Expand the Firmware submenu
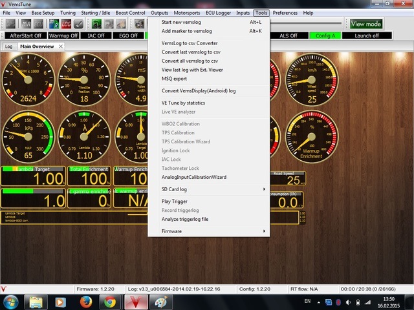Screen dimensions: 414x310 [x=209, y=231]
